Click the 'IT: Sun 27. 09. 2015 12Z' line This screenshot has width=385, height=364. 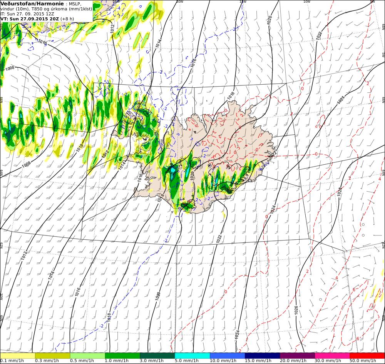[27, 14]
